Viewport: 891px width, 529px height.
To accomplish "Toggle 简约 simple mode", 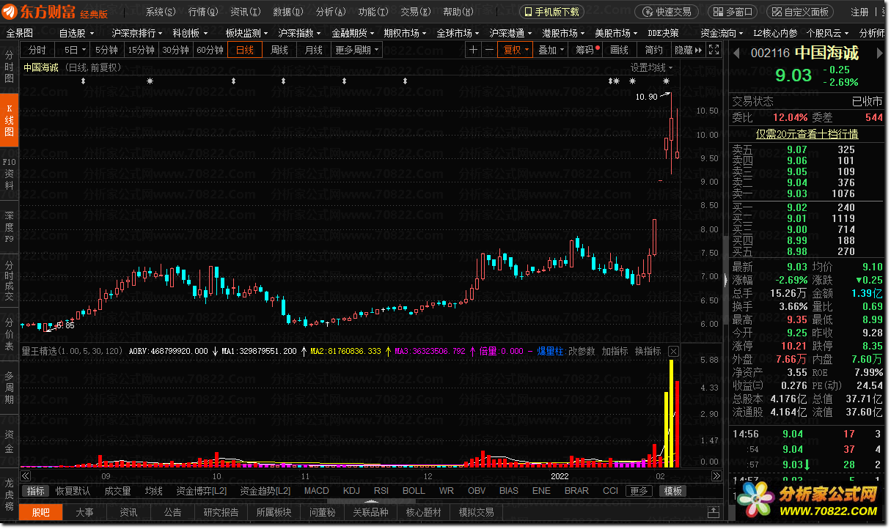I will [x=653, y=50].
